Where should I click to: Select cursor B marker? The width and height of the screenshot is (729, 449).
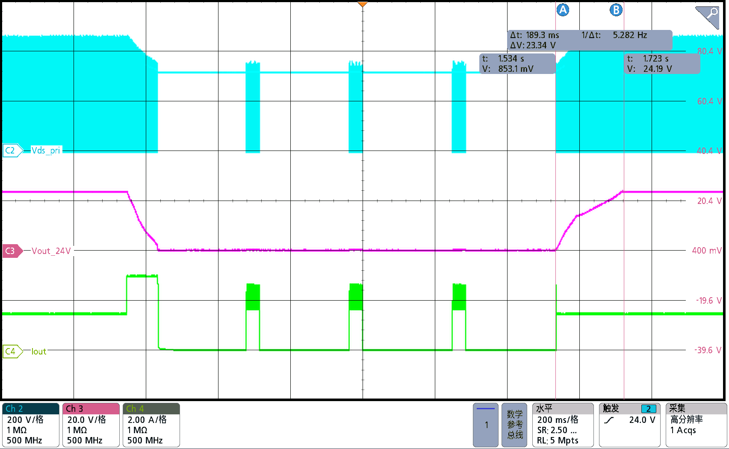click(x=616, y=10)
